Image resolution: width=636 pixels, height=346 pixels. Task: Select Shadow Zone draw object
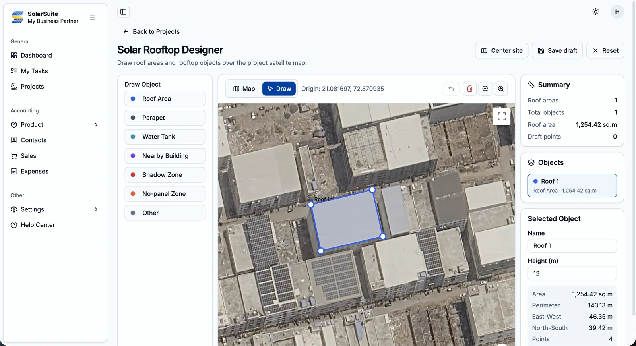point(165,175)
